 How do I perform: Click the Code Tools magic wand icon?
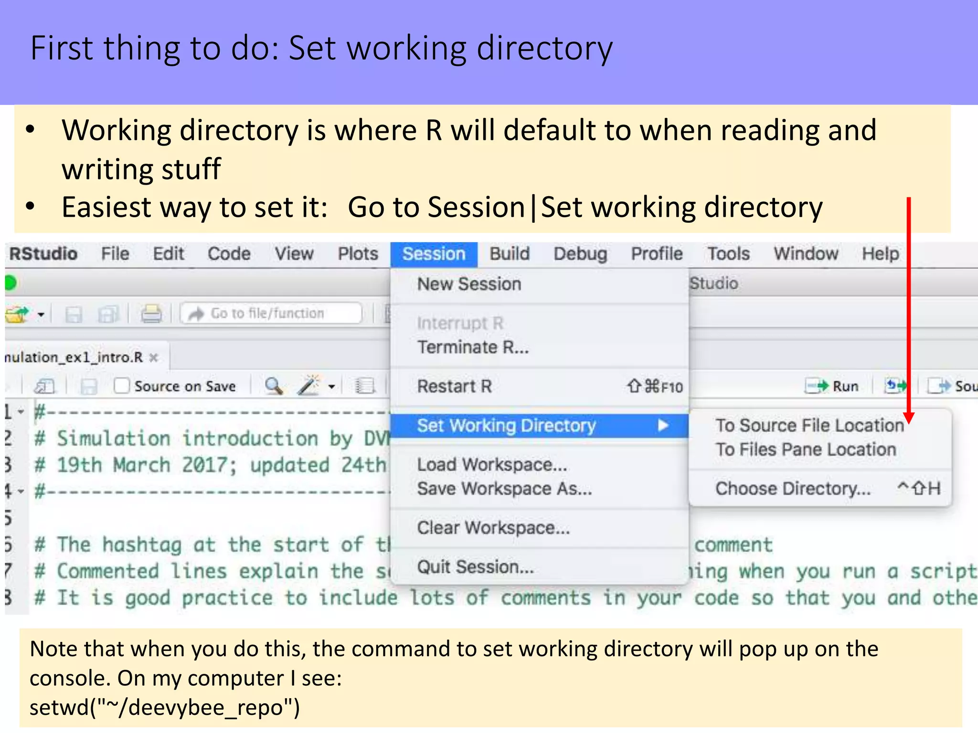coord(308,386)
